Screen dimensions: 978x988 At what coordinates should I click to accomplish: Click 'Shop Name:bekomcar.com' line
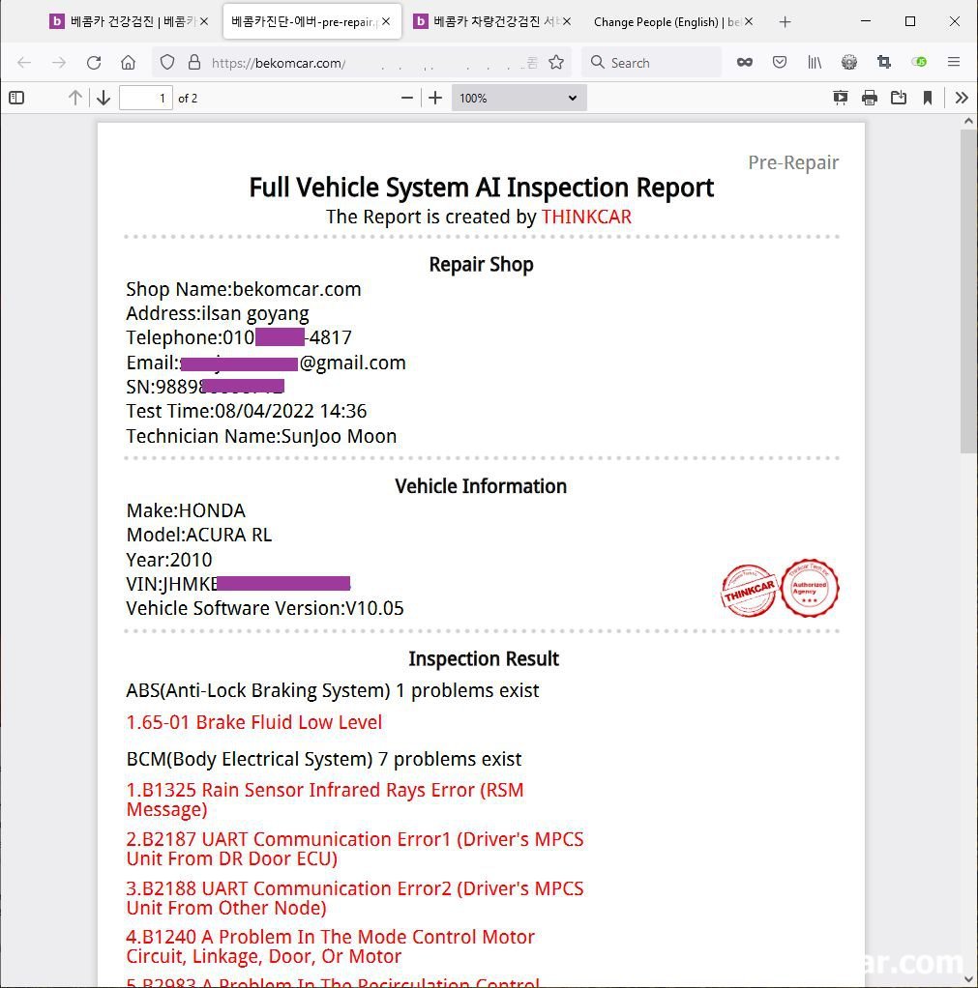pyautogui.click(x=244, y=289)
